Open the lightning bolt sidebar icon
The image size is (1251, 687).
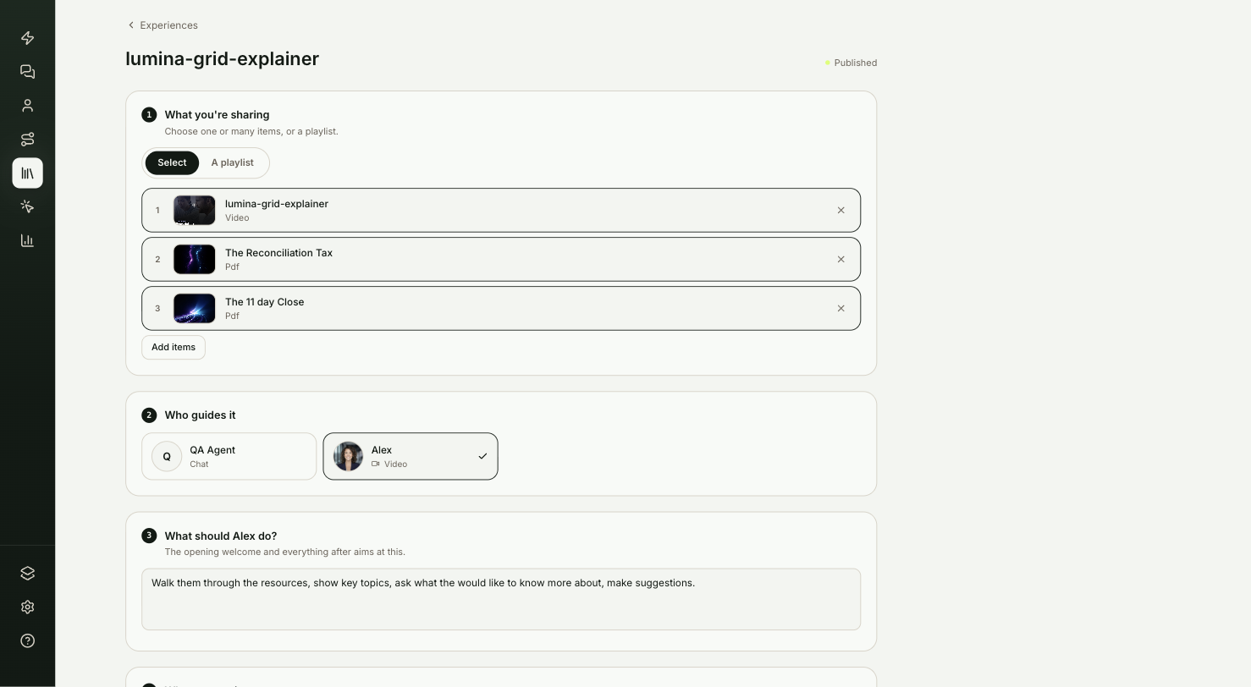[27, 38]
